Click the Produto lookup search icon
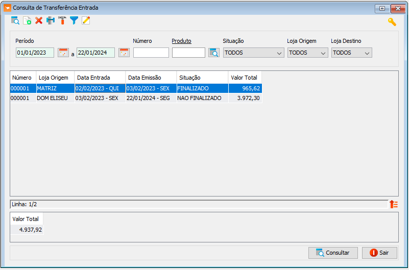Image resolution: width=409 pixels, height=270 pixels. point(214,53)
